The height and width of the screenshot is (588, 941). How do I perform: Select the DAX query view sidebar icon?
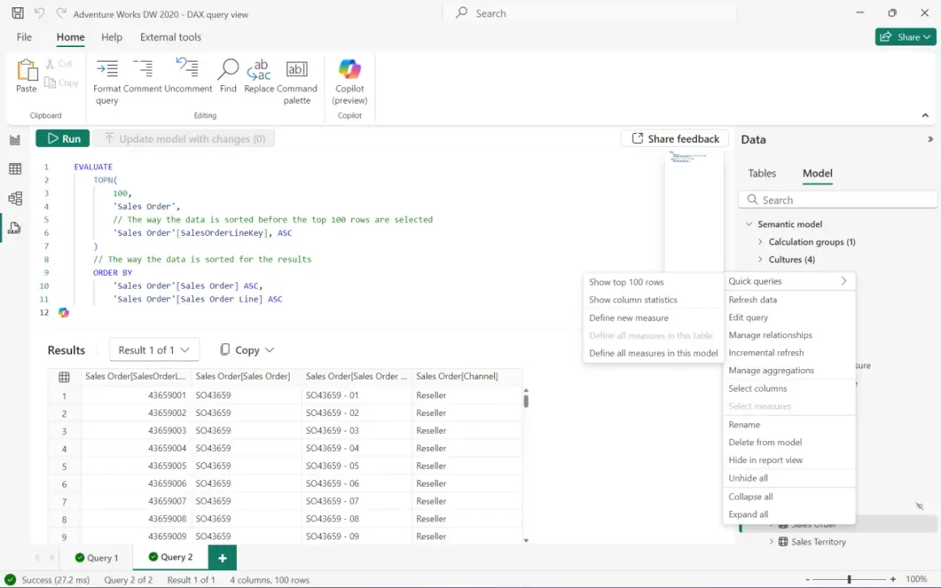point(15,228)
